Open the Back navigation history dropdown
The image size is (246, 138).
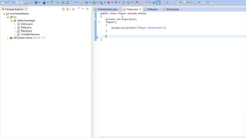point(199,3)
